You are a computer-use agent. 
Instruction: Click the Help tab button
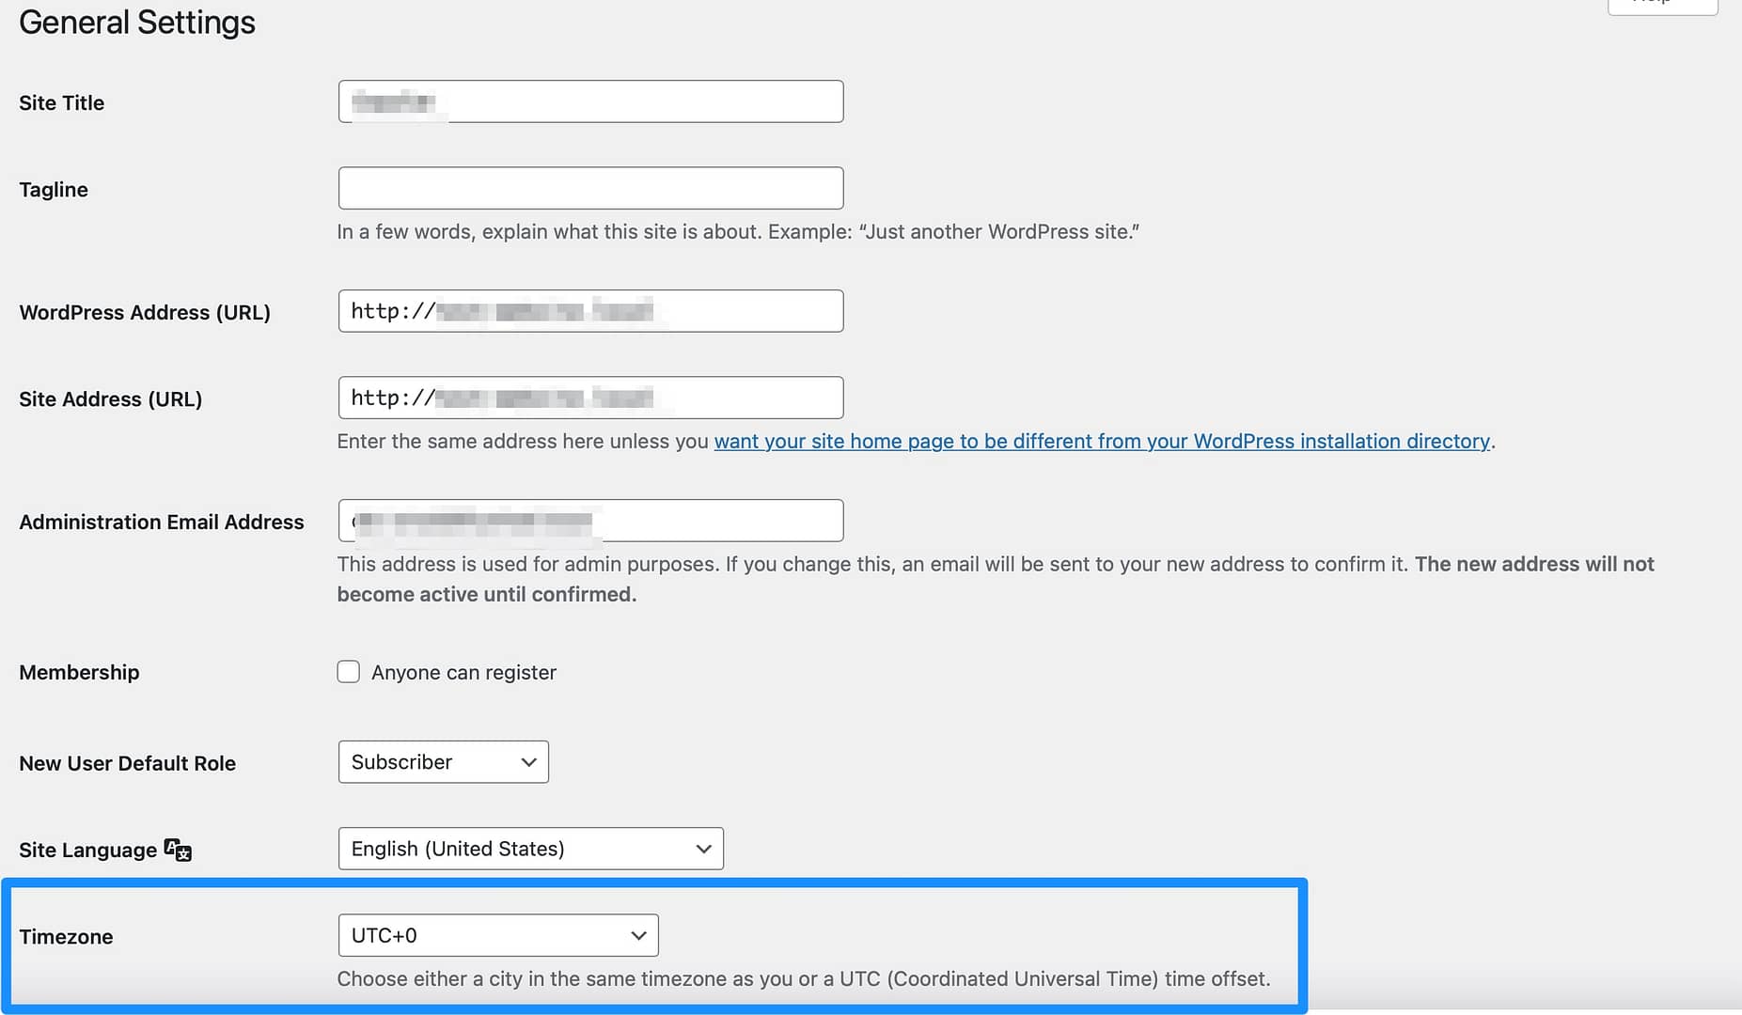click(x=1663, y=5)
